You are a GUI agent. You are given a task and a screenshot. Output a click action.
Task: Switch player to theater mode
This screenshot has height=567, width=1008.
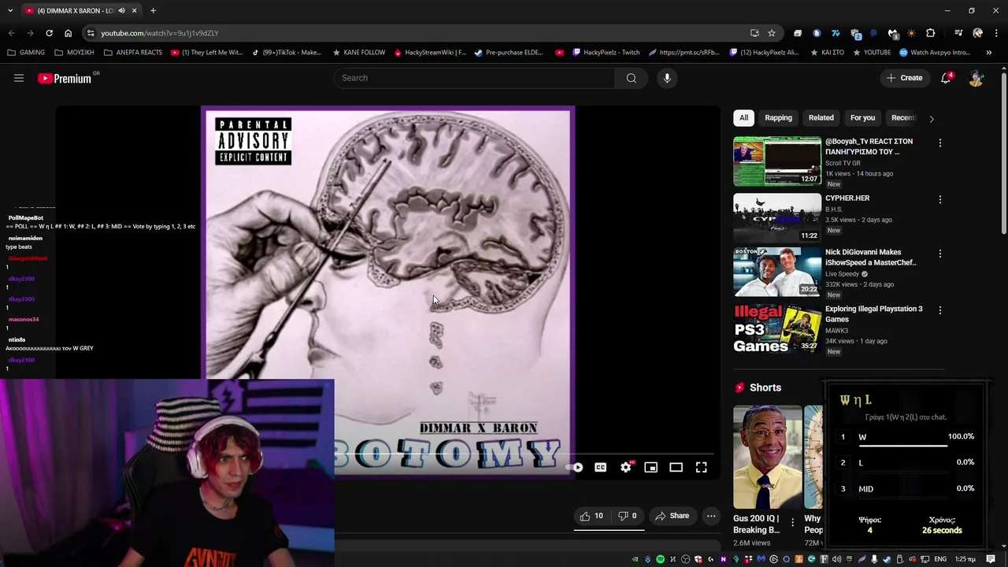click(676, 468)
